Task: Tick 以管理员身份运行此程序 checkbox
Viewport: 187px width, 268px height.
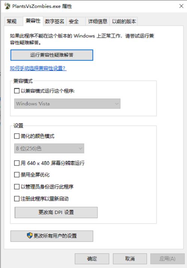Action: [x=17, y=186]
